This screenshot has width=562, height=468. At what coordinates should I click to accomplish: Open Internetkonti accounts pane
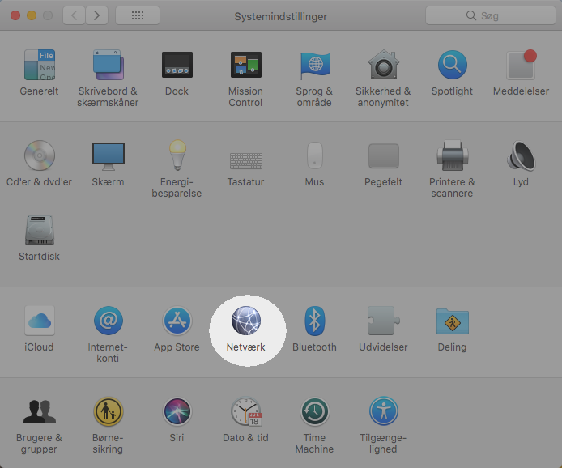coord(109,321)
